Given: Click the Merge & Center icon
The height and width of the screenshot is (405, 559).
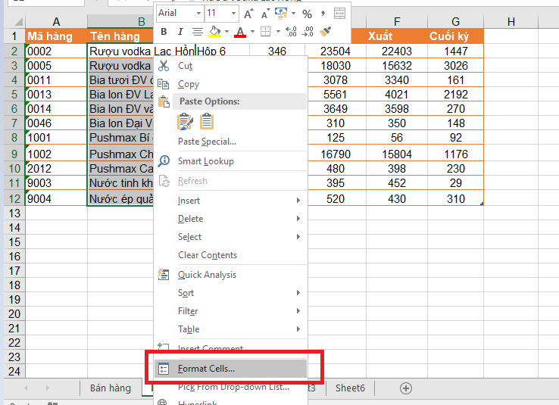Looking at the screenshot, I should coord(339,14).
